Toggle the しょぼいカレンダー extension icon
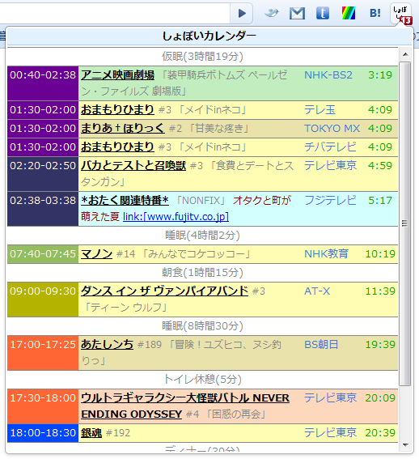 tap(402, 14)
